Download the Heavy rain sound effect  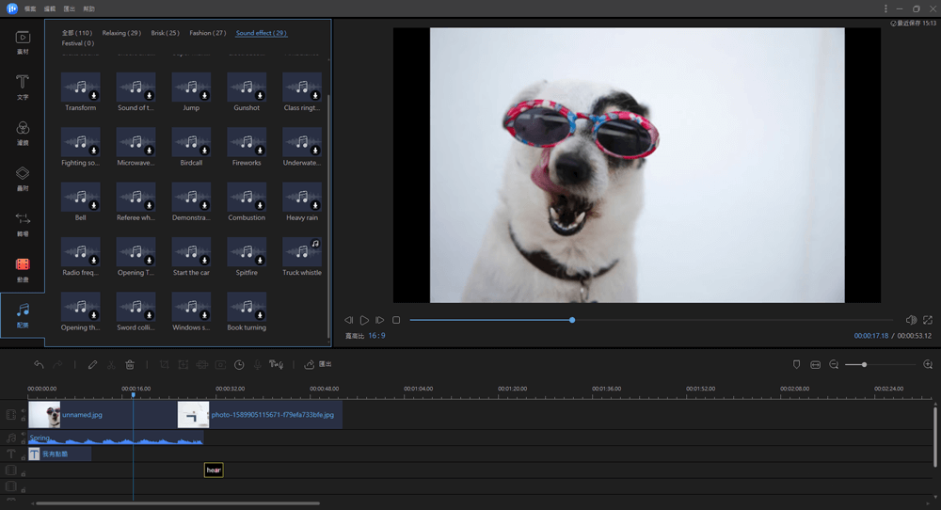(x=315, y=205)
